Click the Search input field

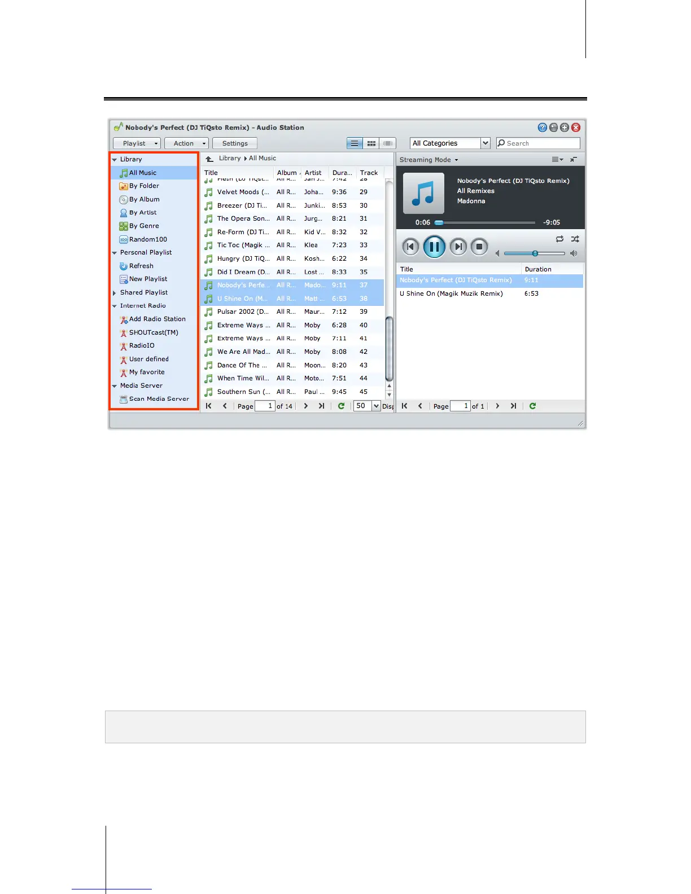click(x=538, y=143)
